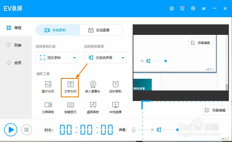
Task: Open the 图片水印 tool
Action: click(48, 87)
